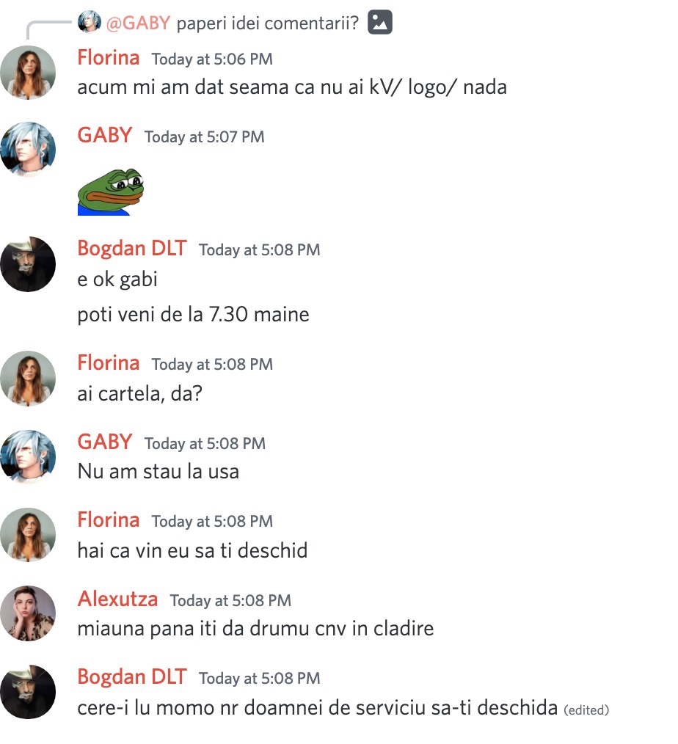678x744 pixels.
Task: Select message "hai ca vin eu sa ti deschid"
Action: click(x=193, y=550)
